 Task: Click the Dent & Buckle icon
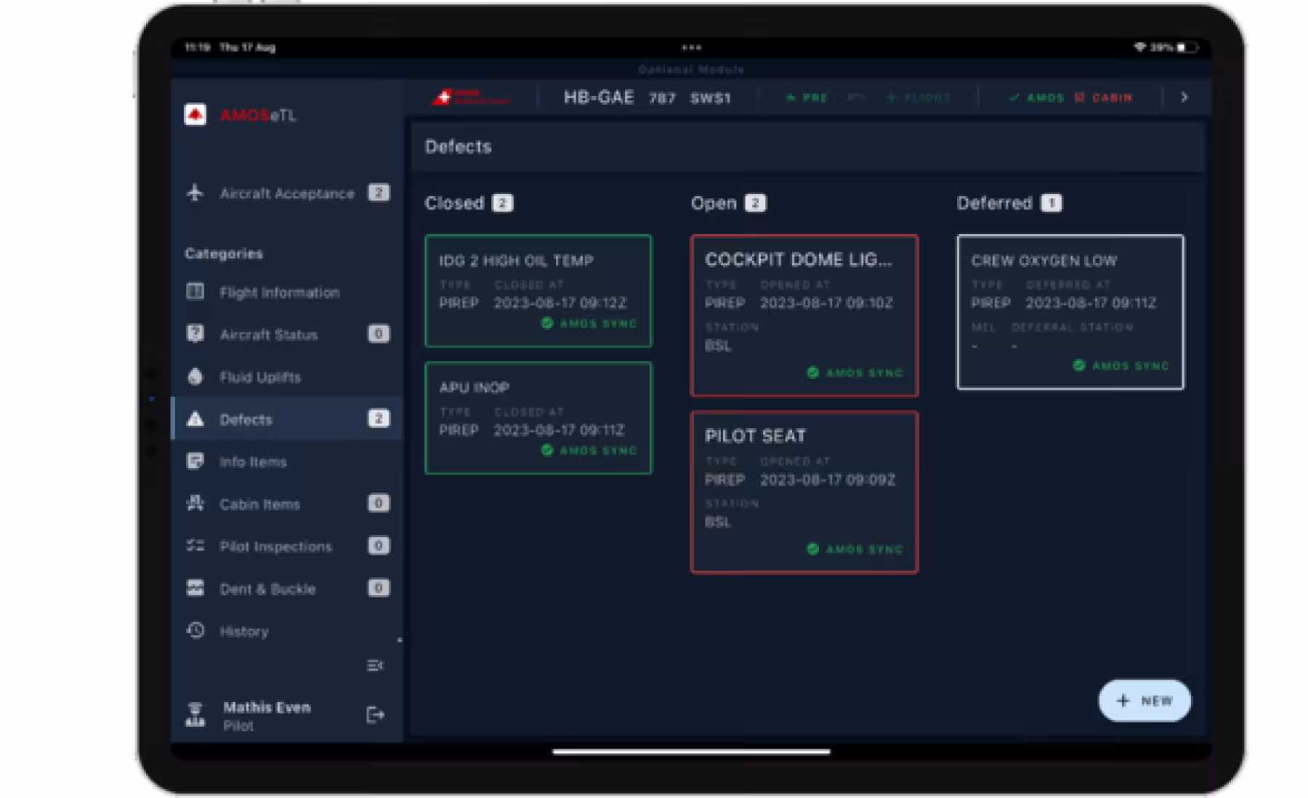tap(195, 588)
